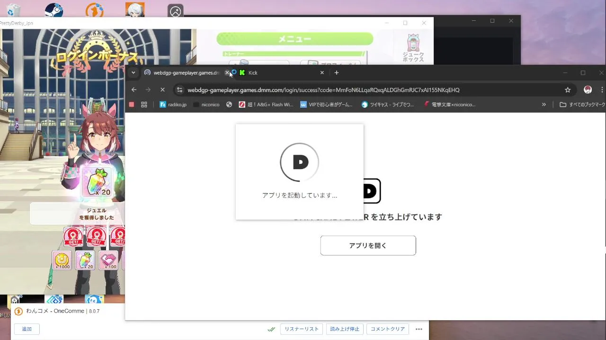This screenshot has height=340, width=606.
Task: Open the メニュー header in the game window
Action: tap(294, 39)
